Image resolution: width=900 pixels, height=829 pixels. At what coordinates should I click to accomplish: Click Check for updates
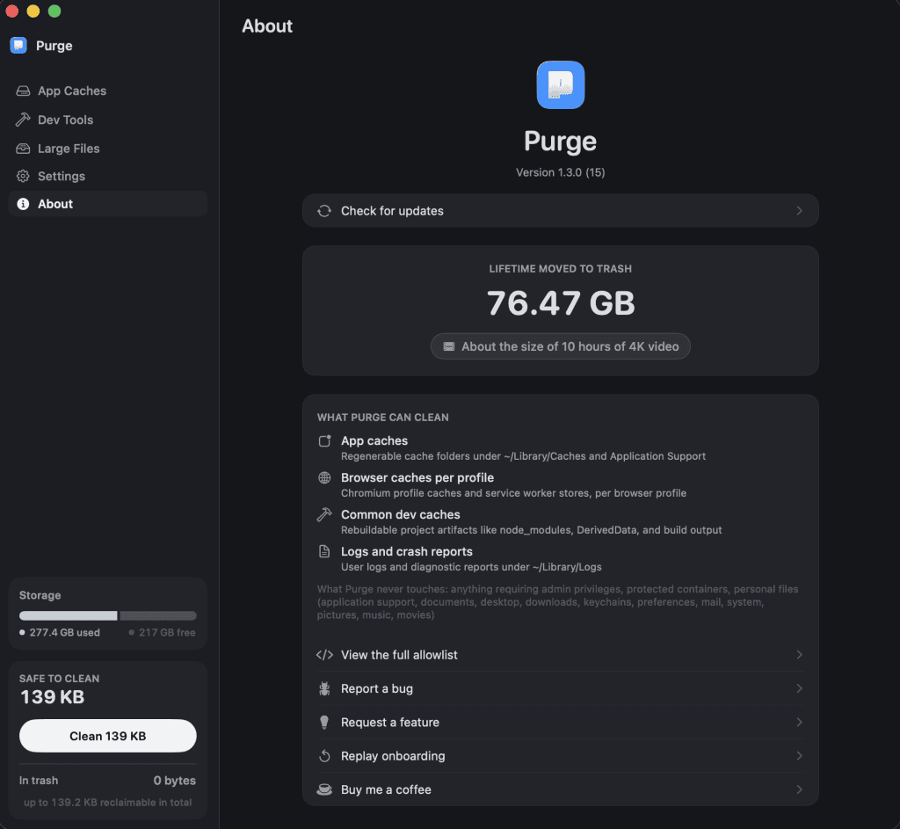tap(560, 211)
